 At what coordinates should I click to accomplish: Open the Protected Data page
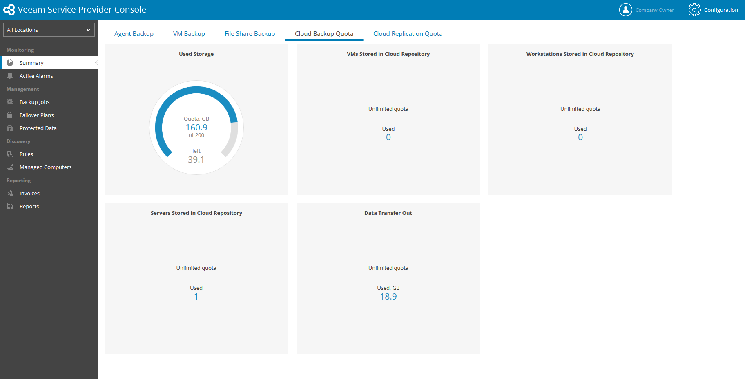pyautogui.click(x=49, y=128)
